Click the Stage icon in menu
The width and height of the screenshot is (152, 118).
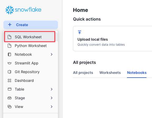point(9,98)
